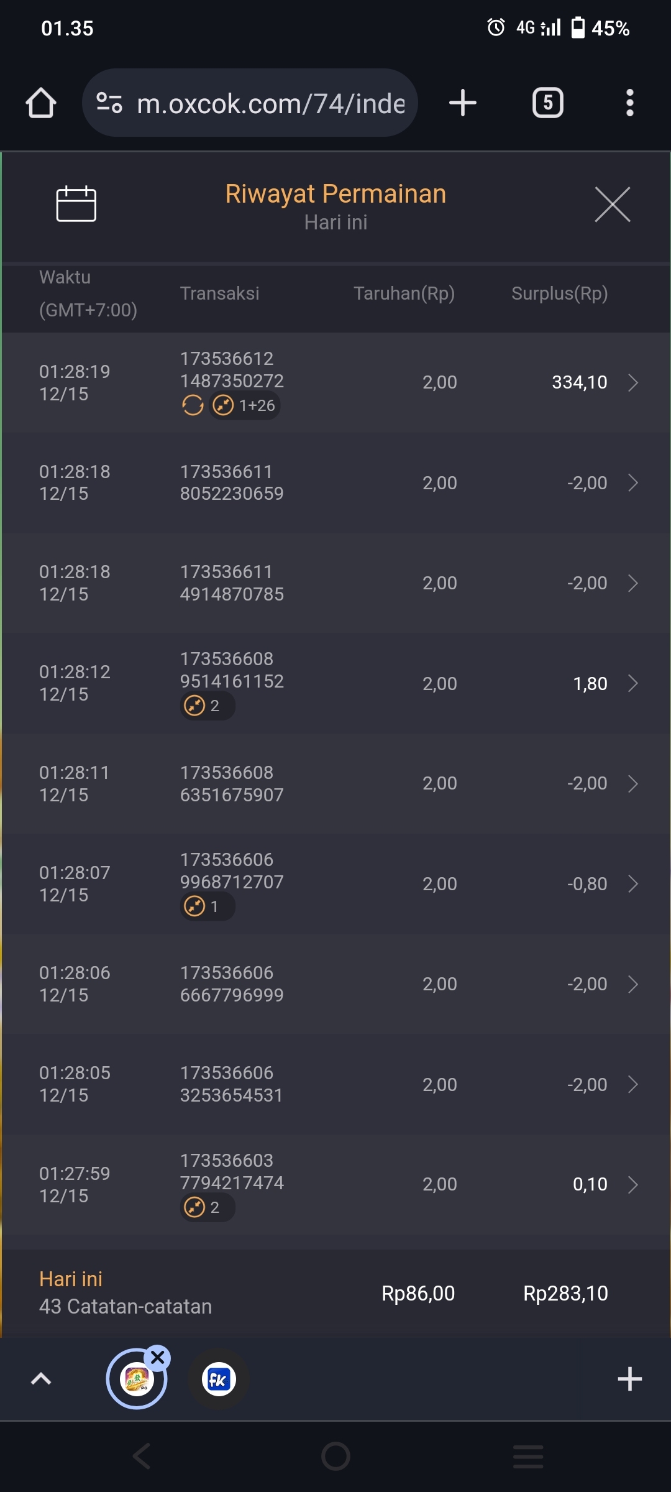Screen dimensions: 671x1492
Task: Expand the -0,80 surplus transaction row
Action: pos(632,883)
